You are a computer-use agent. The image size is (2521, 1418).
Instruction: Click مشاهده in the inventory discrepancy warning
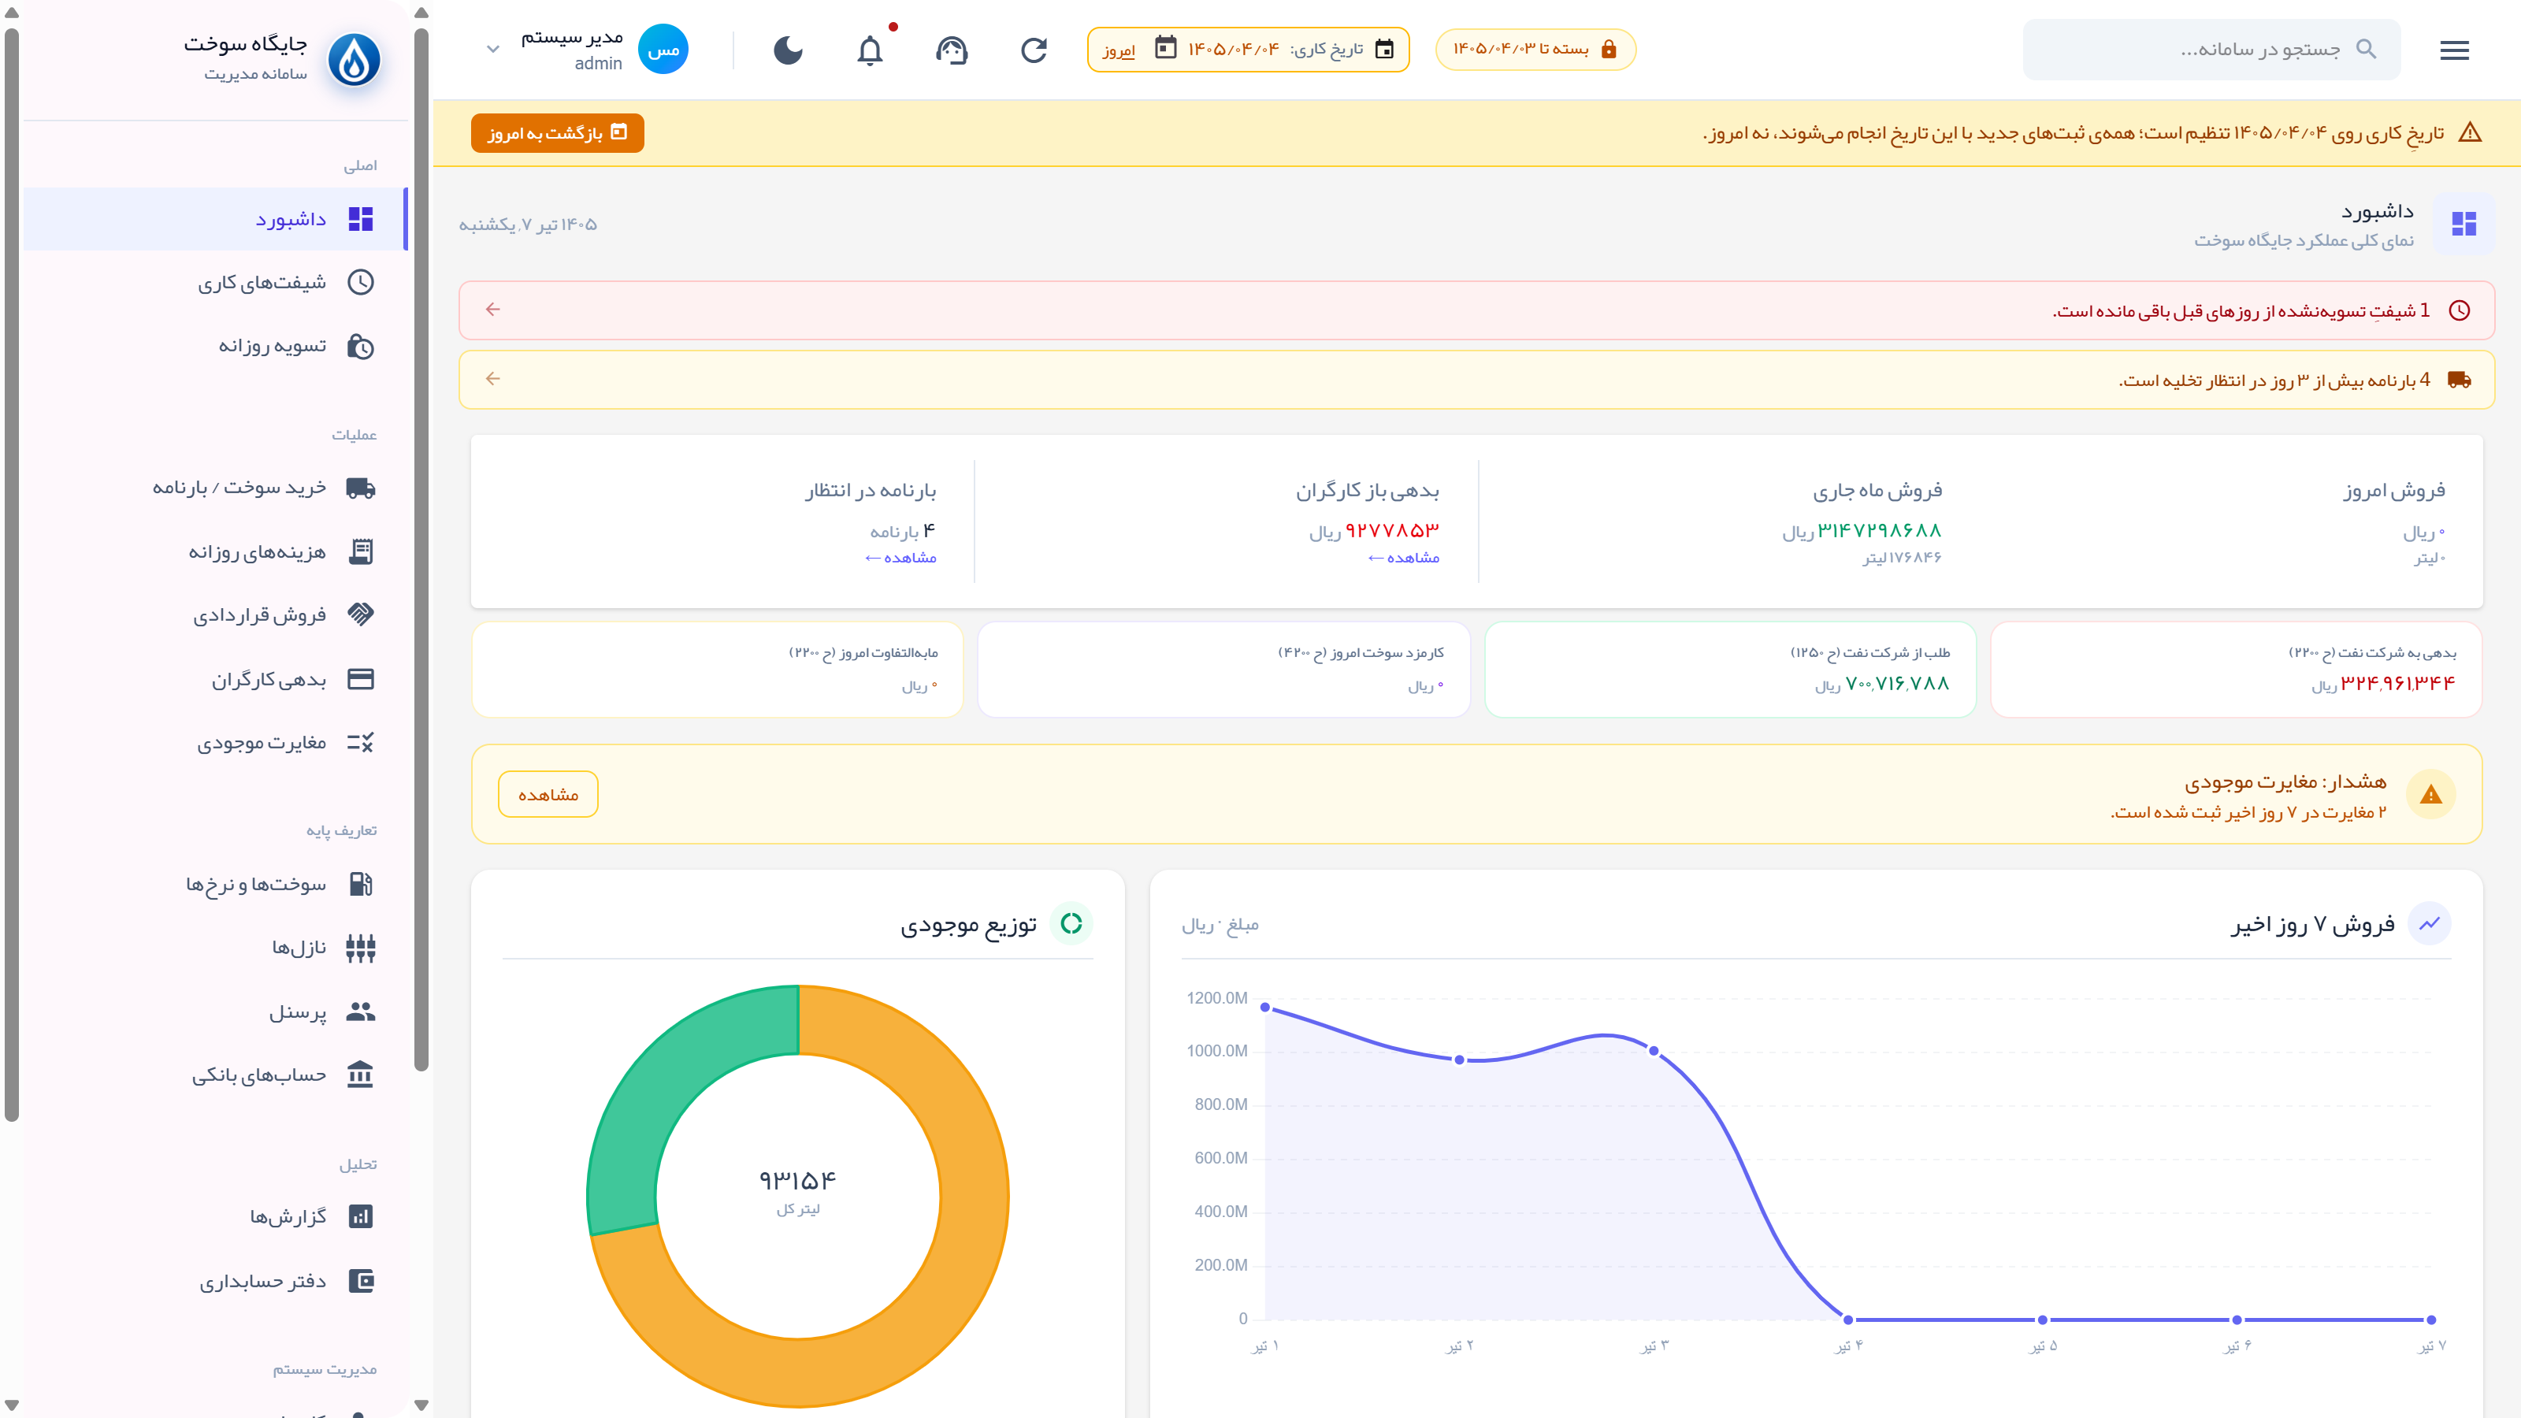(x=548, y=795)
